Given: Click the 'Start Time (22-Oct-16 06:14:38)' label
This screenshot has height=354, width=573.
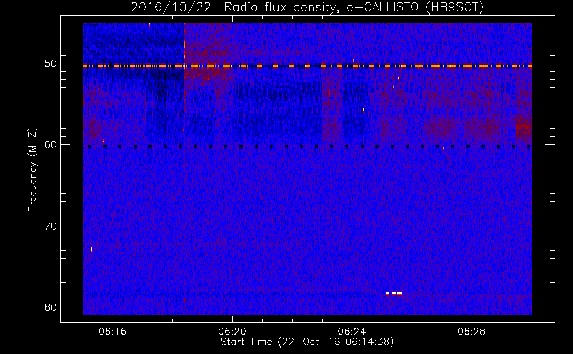Looking at the screenshot, I should pos(307,342).
